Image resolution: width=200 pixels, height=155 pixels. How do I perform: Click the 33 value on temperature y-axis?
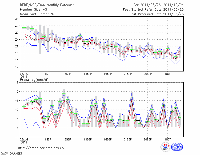[17, 19]
